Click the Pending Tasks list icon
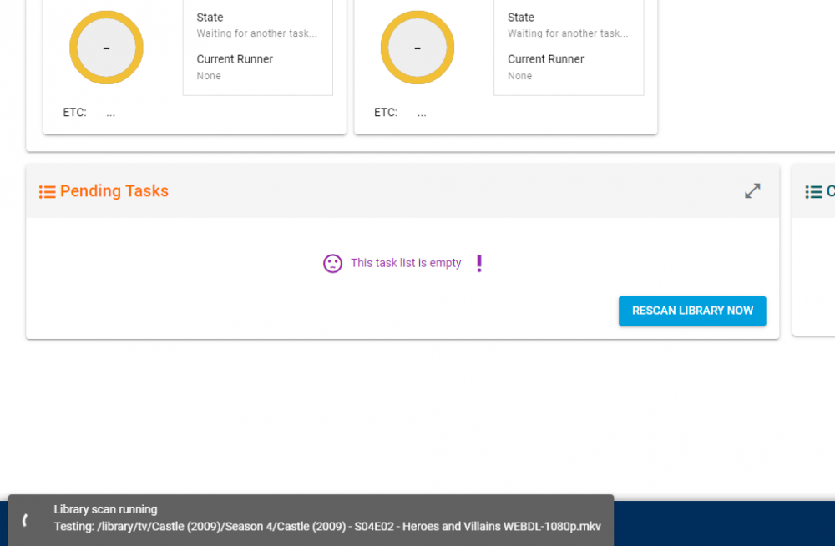 coord(47,191)
